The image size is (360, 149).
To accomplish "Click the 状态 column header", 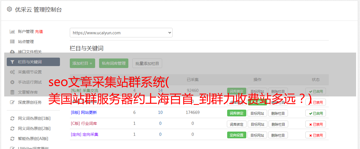I will pos(316,80).
